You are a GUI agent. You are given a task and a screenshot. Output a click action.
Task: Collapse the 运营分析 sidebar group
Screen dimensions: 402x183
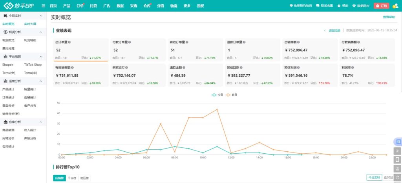pos(41,81)
